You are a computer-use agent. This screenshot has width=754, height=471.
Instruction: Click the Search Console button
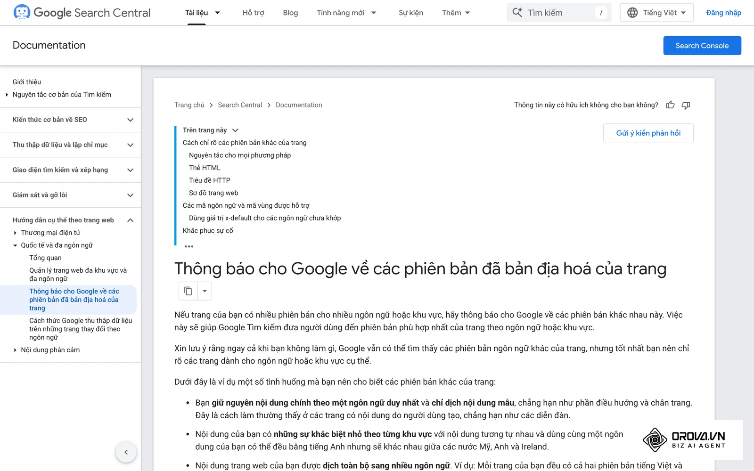point(702,46)
